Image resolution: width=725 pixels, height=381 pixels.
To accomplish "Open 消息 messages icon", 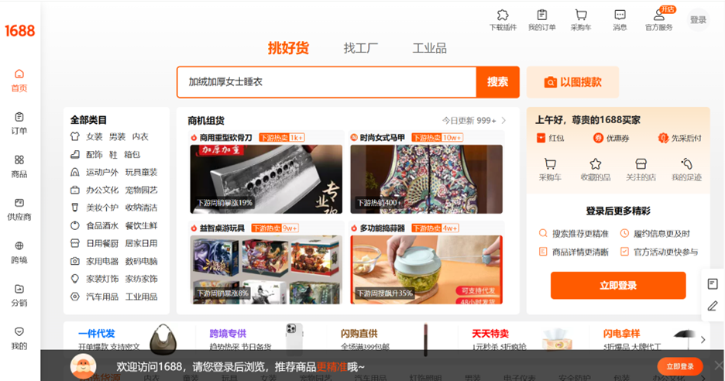I will (x=620, y=15).
